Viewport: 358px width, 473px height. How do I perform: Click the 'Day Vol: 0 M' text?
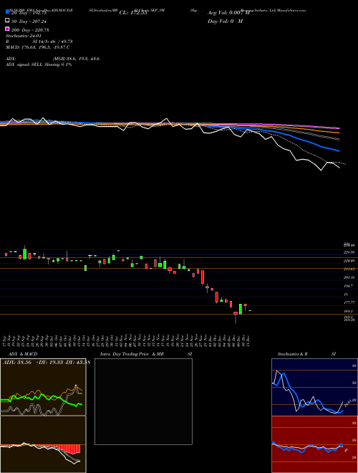225,21
